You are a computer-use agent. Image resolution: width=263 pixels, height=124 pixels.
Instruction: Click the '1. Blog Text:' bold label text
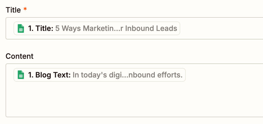tap(49, 75)
